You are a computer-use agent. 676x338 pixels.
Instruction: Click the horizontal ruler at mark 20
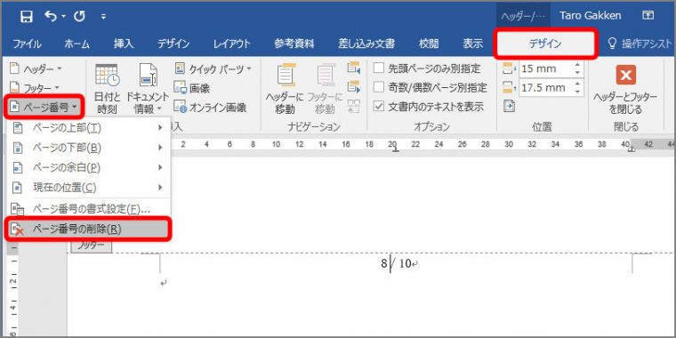[392, 145]
